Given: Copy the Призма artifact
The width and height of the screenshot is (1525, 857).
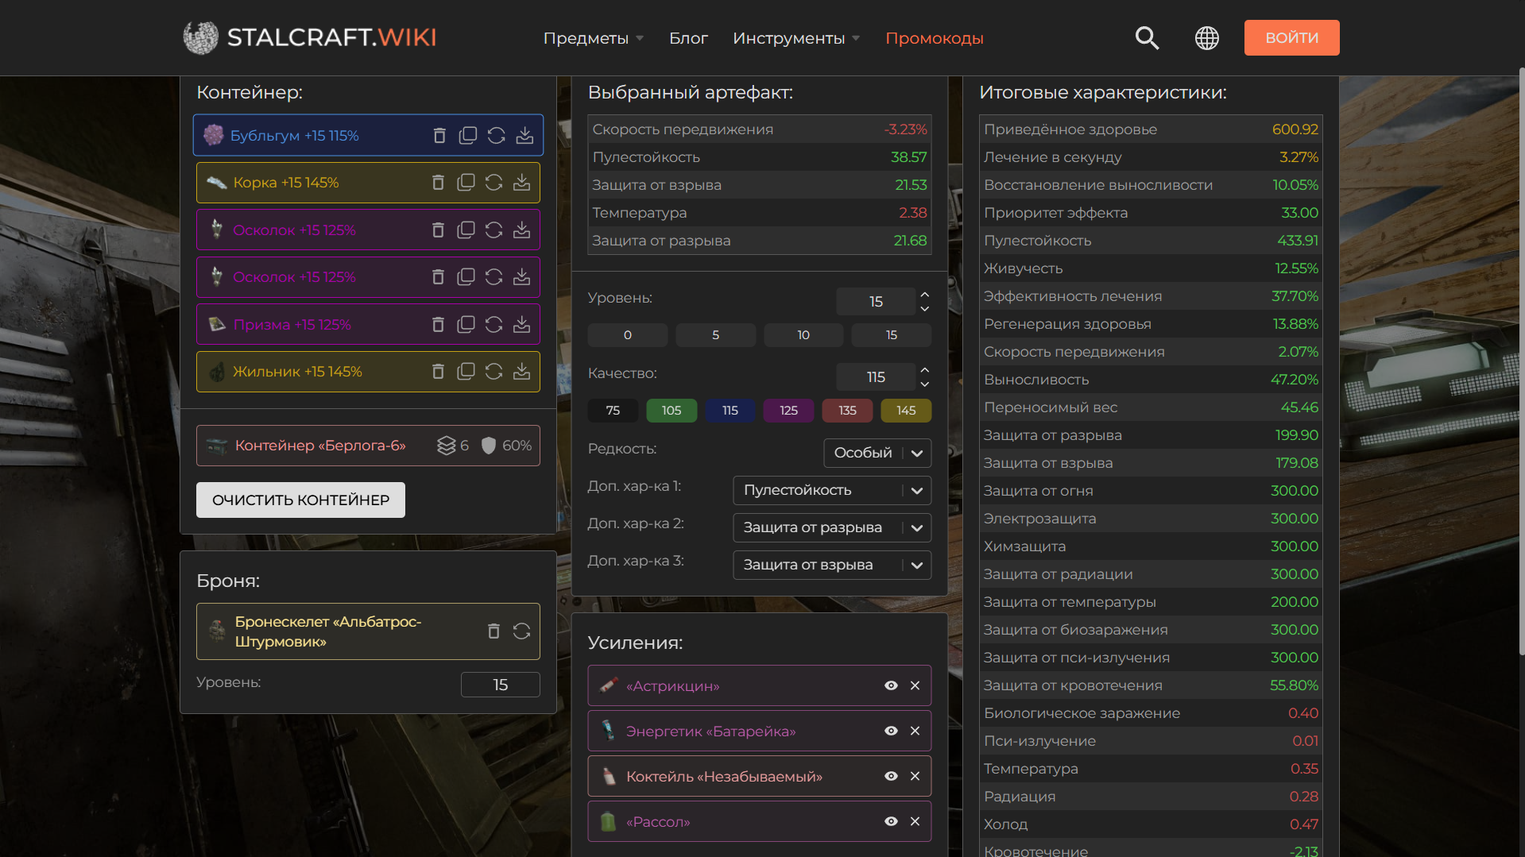Looking at the screenshot, I should [x=466, y=325].
